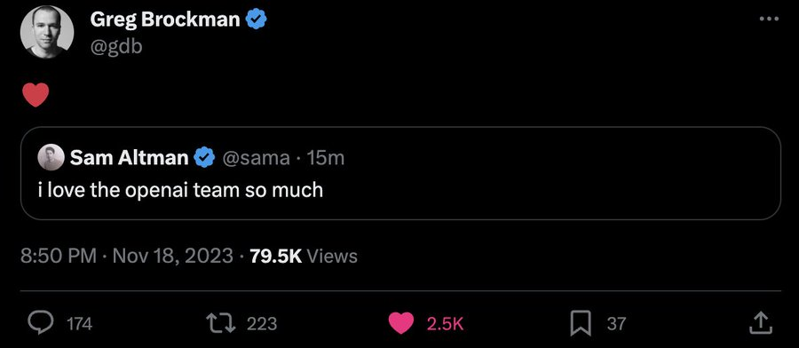Visit the Greg Brockman name link
799x348 pixels.
165,20
